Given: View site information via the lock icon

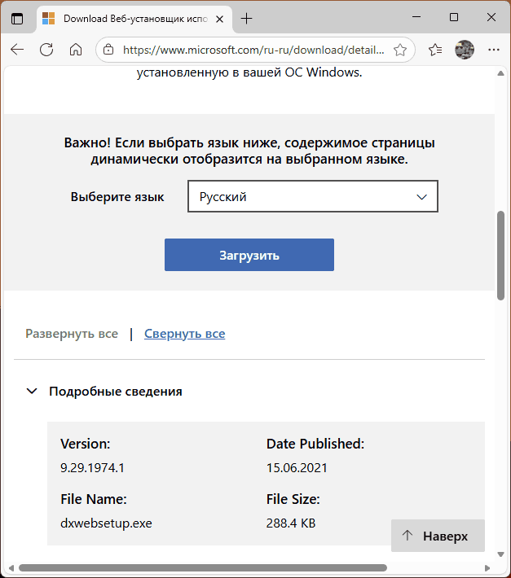Looking at the screenshot, I should coord(108,50).
